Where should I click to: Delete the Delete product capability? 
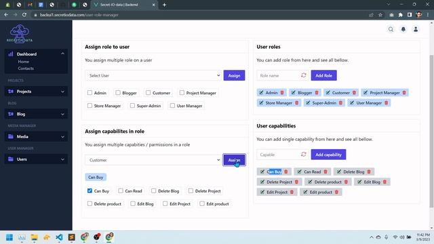pos(346,182)
